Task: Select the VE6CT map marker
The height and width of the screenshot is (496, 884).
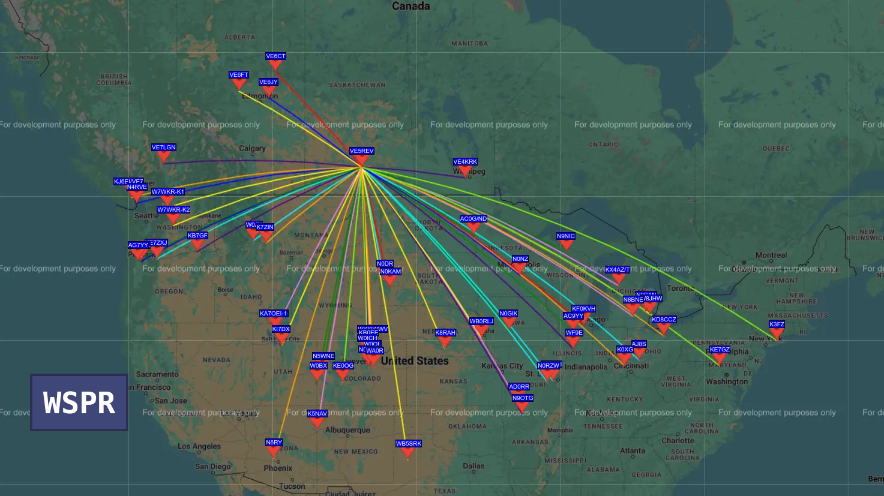Action: tap(275, 65)
